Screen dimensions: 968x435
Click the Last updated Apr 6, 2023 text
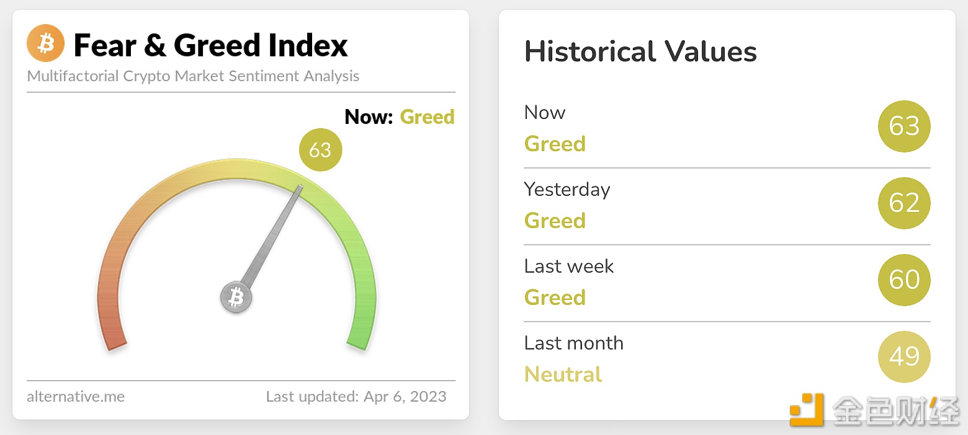point(356,397)
